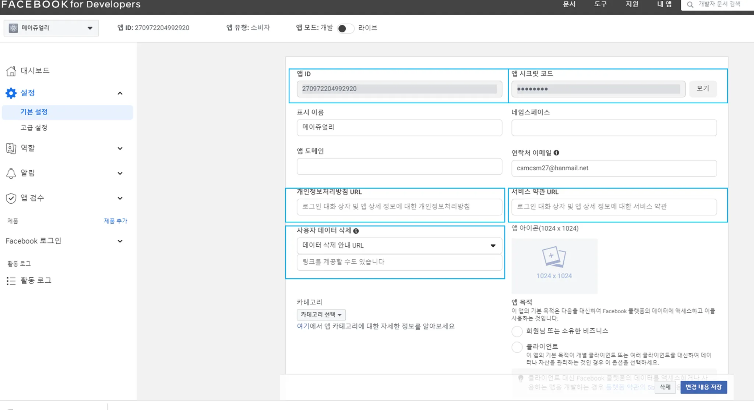754x410 pixels.
Task: Click the Alerts (알림) bell icon
Action: (x=11, y=173)
